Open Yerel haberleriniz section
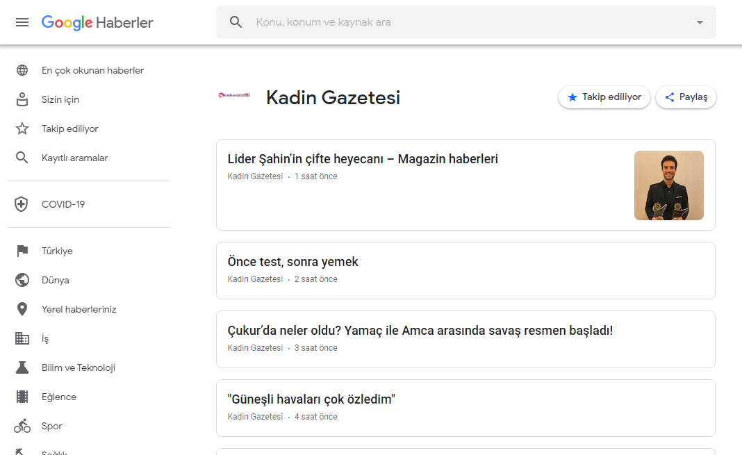This screenshot has width=742, height=455. tap(79, 309)
